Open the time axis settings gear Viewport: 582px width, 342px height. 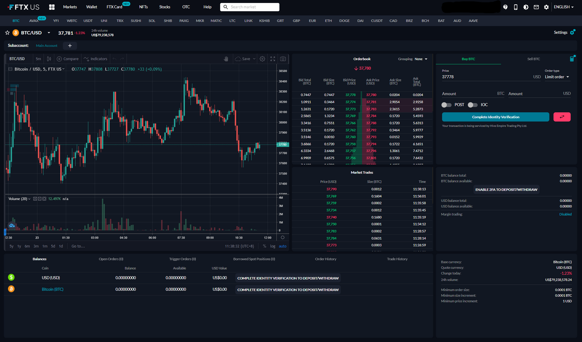click(x=283, y=237)
